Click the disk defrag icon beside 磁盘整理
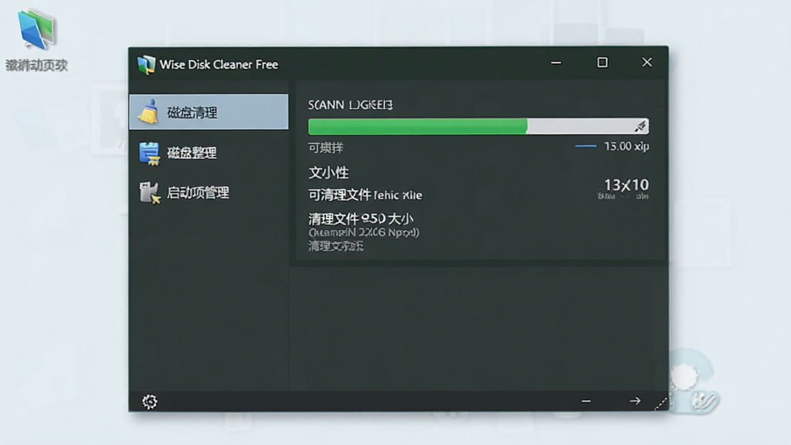791x445 pixels. 149,153
